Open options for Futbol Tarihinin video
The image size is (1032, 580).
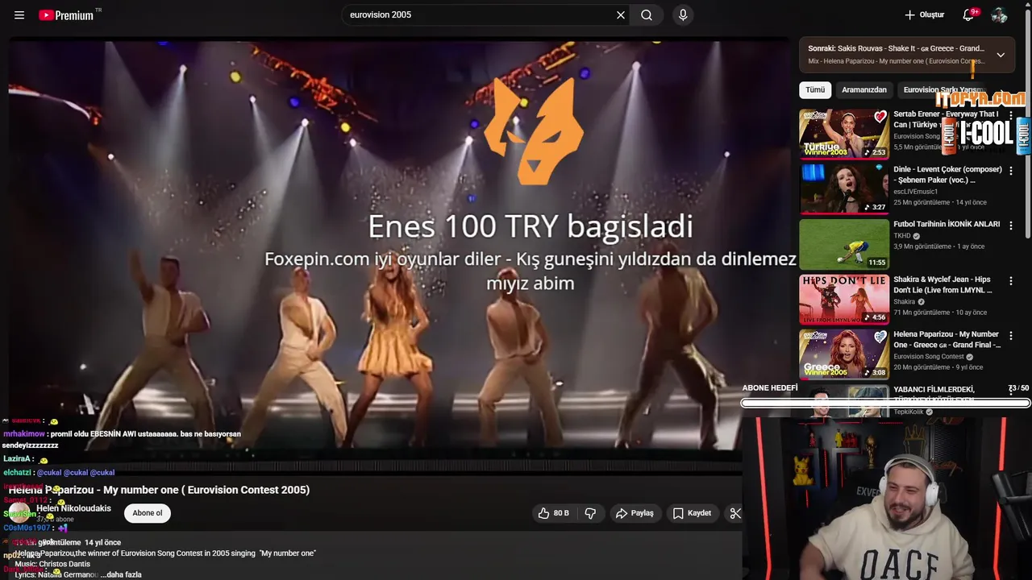tap(1011, 226)
